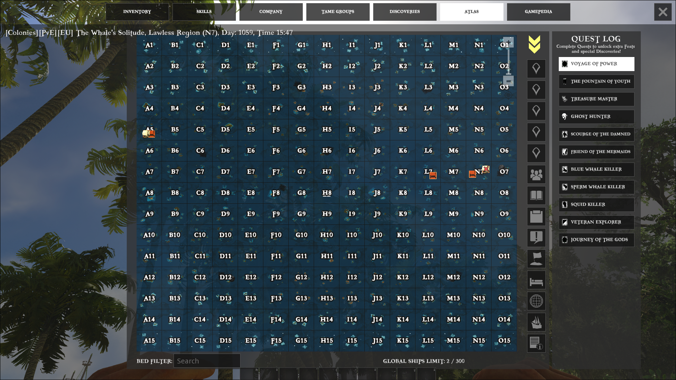Click map grid cell A15
The image size is (676, 380).
(x=149, y=341)
